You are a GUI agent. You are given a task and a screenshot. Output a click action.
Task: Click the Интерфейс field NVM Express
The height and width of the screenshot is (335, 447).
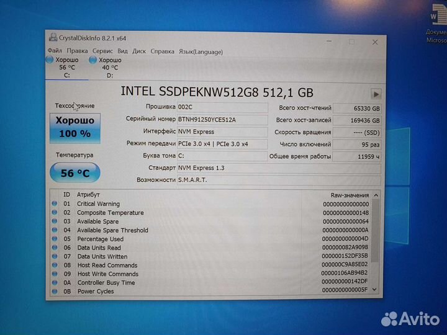point(222,132)
